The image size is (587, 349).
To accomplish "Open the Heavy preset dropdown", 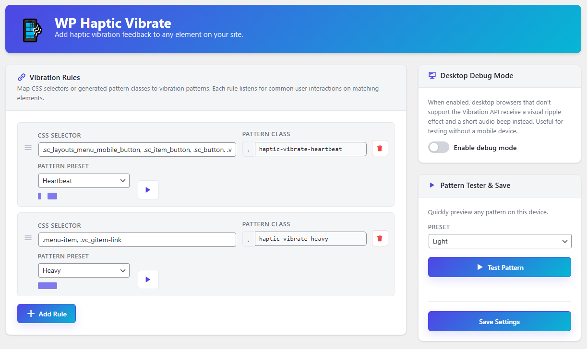I will pos(84,270).
